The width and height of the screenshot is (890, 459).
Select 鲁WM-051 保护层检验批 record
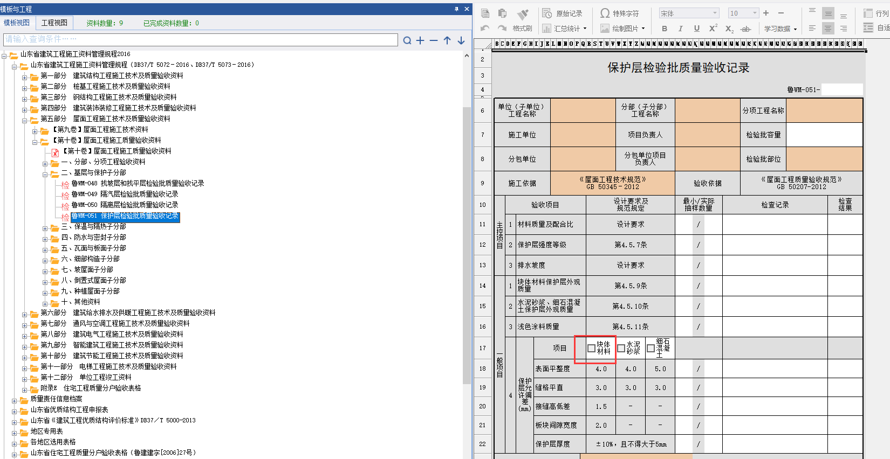coord(125,216)
